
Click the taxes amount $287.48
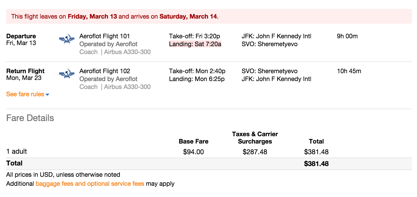255,152
